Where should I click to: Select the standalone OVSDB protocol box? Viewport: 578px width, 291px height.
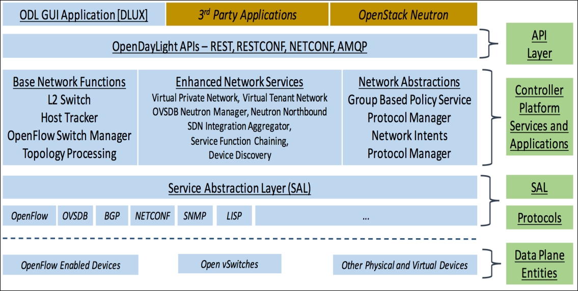pos(75,216)
